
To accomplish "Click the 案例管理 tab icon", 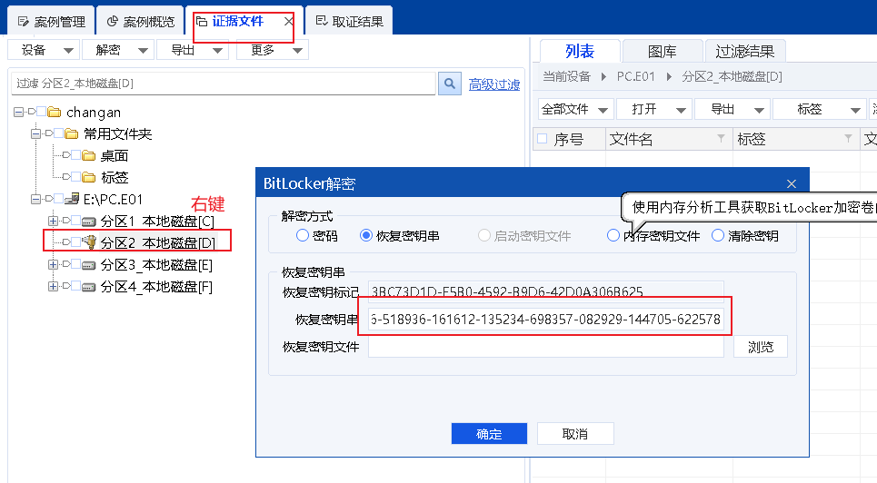I will tap(24, 21).
